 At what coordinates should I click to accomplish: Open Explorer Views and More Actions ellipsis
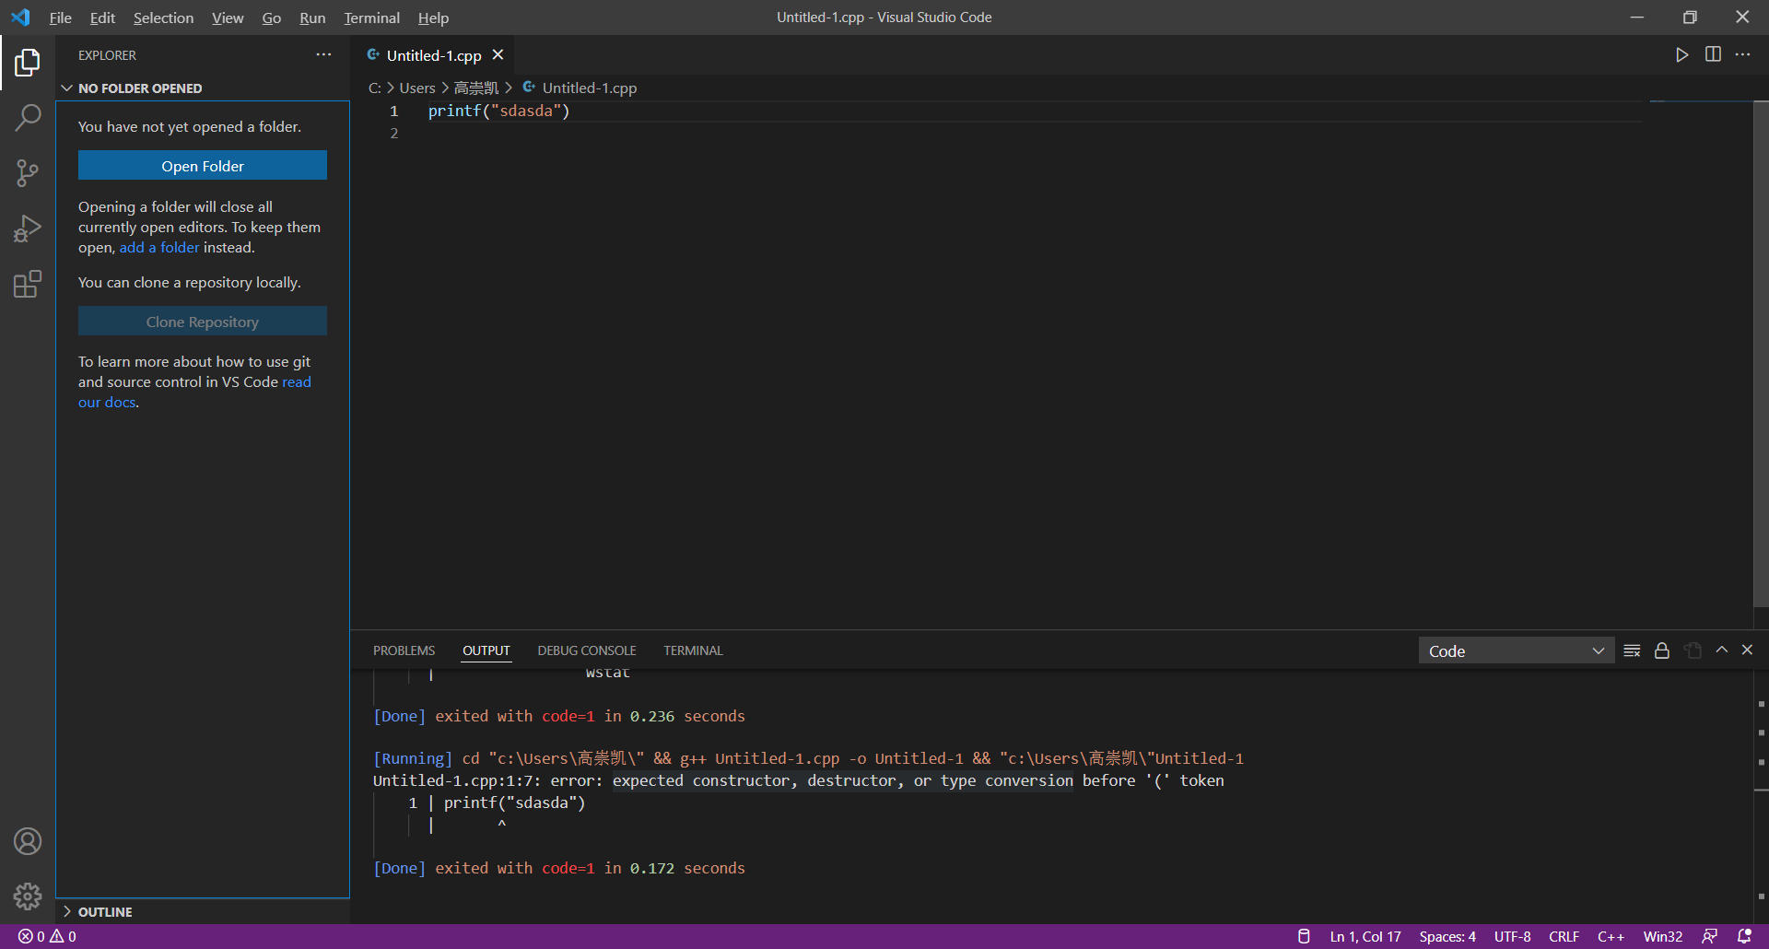click(x=323, y=55)
